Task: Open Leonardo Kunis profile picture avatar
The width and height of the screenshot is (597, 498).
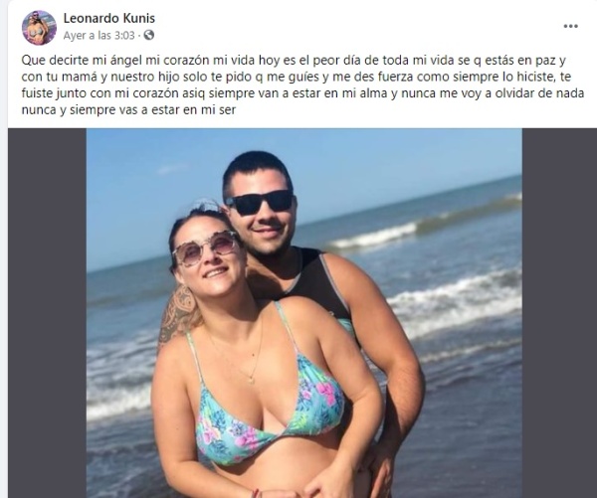Action: point(39,28)
